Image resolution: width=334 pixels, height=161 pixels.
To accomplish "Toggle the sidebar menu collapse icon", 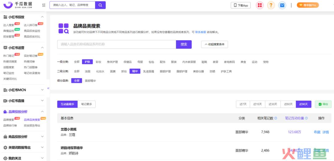I will (x=44, y=5).
